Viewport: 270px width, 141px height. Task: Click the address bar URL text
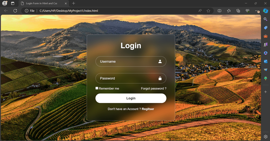(x=69, y=11)
